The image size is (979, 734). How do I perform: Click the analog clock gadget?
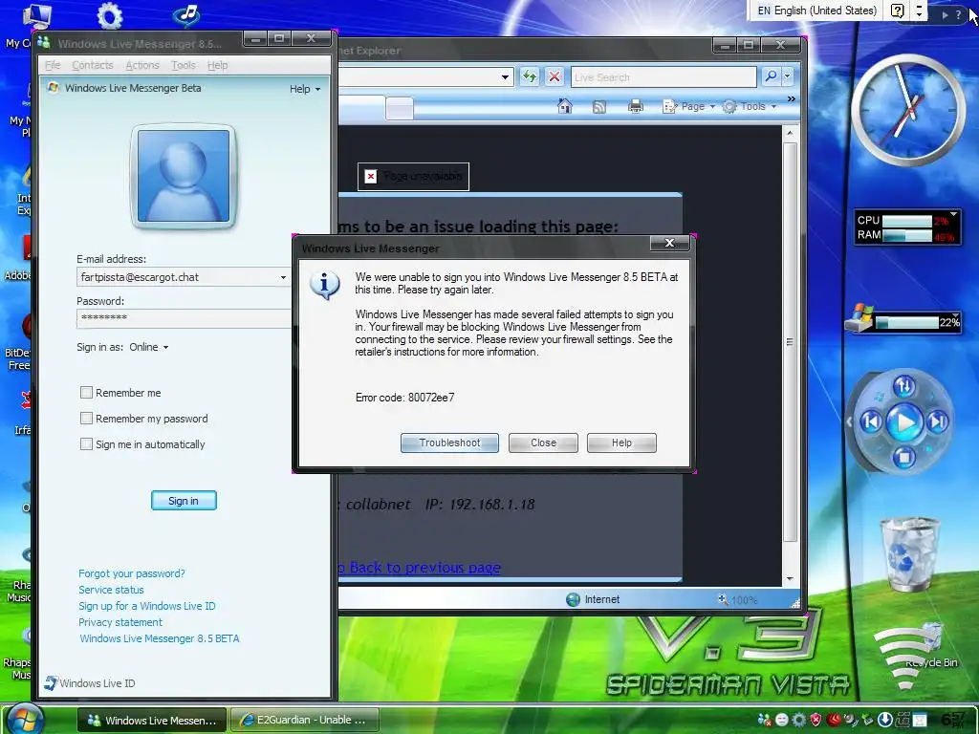point(908,111)
